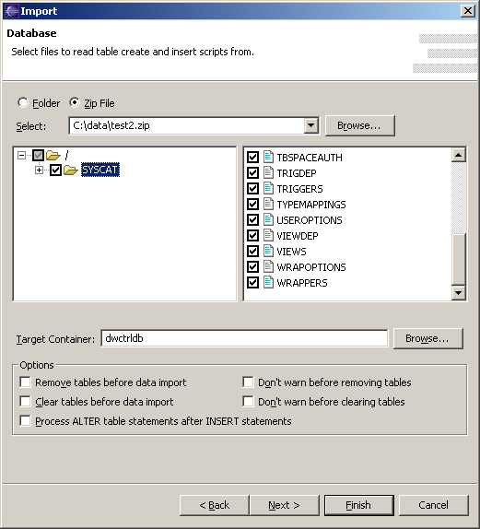This screenshot has width=480, height=529.
Task: Select the USEROPTIONS document icon
Action: pyautogui.click(x=268, y=219)
